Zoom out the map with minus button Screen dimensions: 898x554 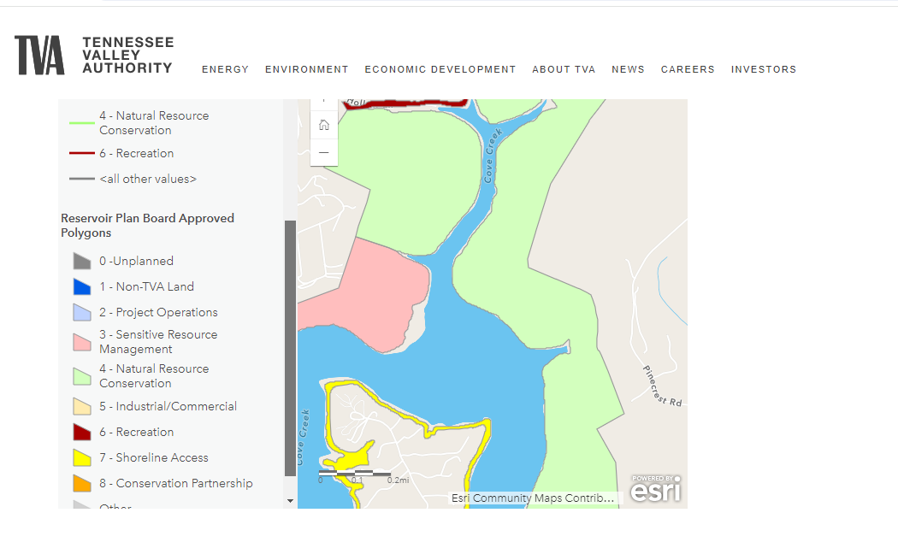pyautogui.click(x=324, y=152)
